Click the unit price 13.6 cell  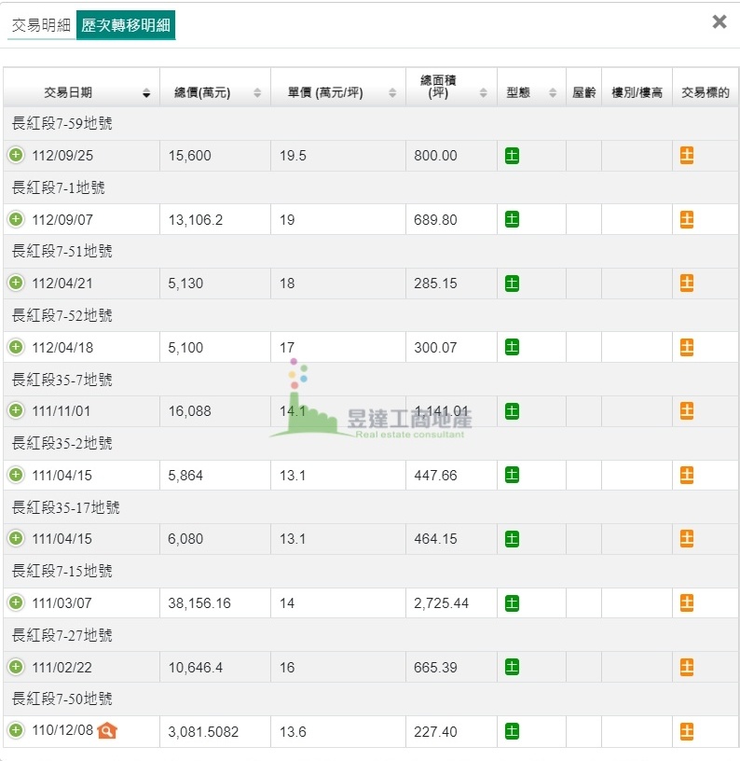338,731
